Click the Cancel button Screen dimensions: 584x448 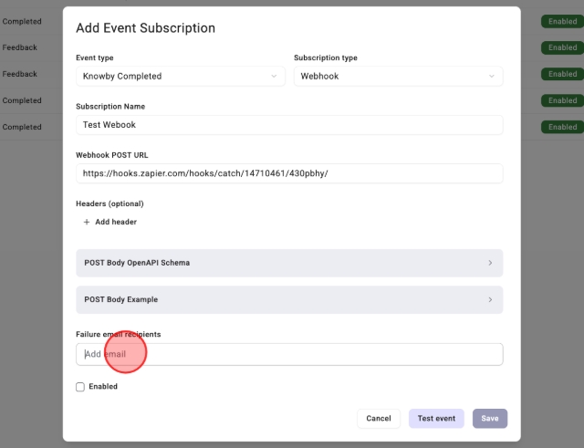[379, 419]
